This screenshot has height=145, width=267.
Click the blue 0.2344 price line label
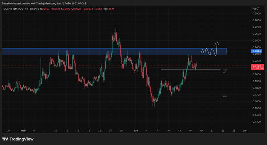click(256, 51)
